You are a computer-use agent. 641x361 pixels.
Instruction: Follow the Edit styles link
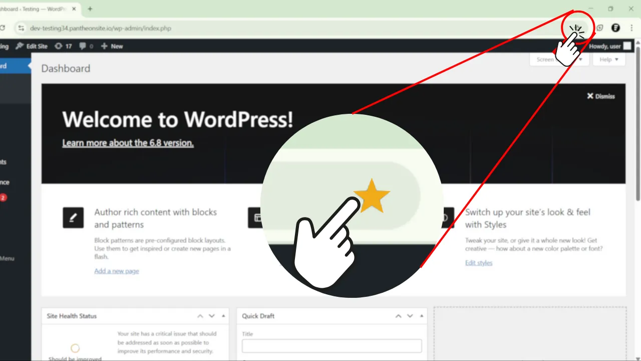(479, 263)
